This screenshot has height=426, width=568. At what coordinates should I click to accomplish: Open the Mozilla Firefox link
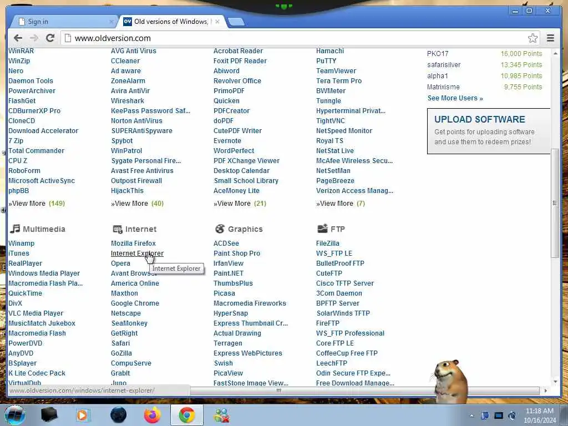click(133, 244)
